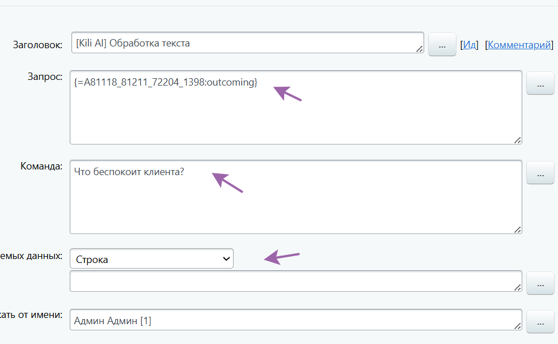Click the resize grip of the 'Админ Админ [1]' field
This screenshot has height=344, width=558.
(x=518, y=326)
